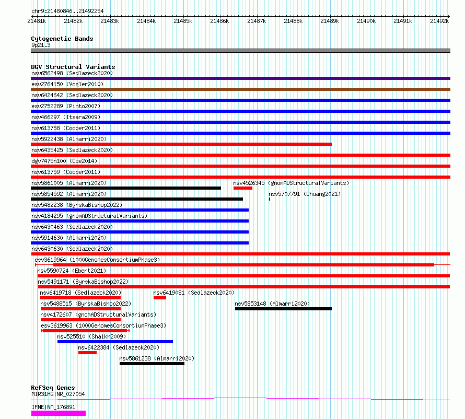The image size is (465, 419).
Task: Click the nsv6562498 (Sedlazeck2020) variant label
Action: click(72, 73)
